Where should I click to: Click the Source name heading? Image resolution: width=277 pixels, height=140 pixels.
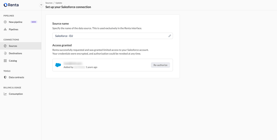pos(61,24)
